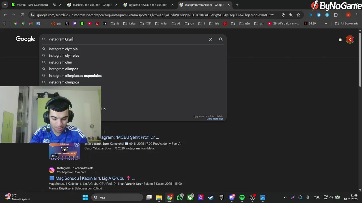This screenshot has height=203, width=362.
Task: Switch to Stream - Kick Dashboard tab
Action: pyautogui.click(x=32, y=5)
